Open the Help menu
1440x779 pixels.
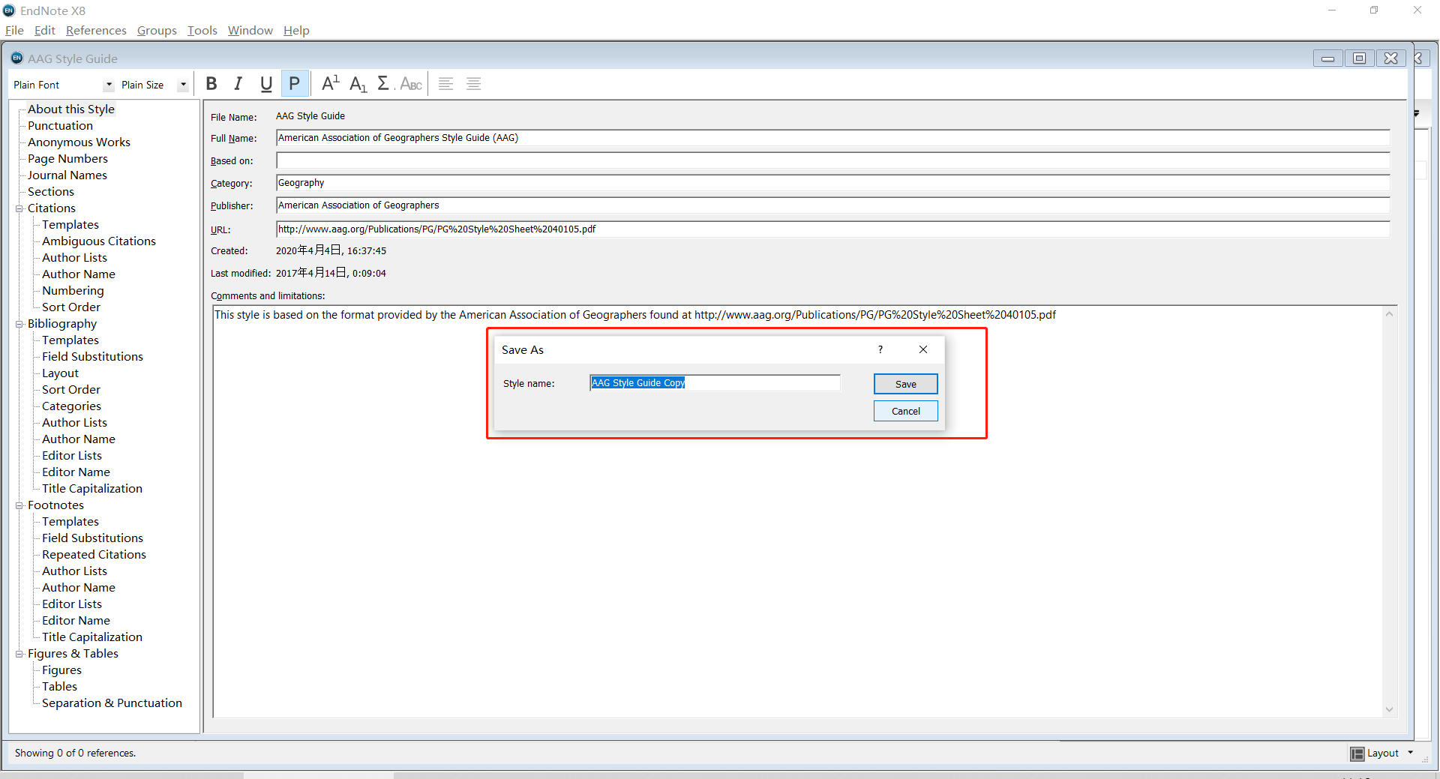pyautogui.click(x=296, y=30)
